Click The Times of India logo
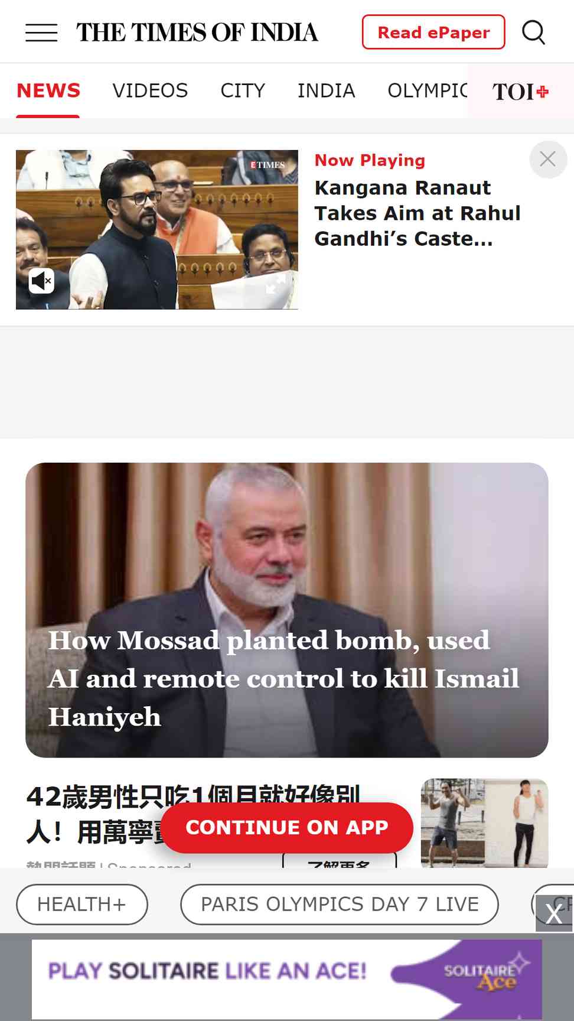 pos(197,32)
